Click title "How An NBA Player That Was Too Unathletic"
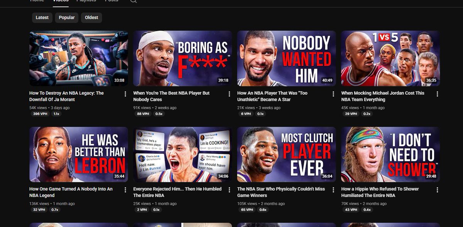This screenshot has height=227, width=463. pos(272,96)
